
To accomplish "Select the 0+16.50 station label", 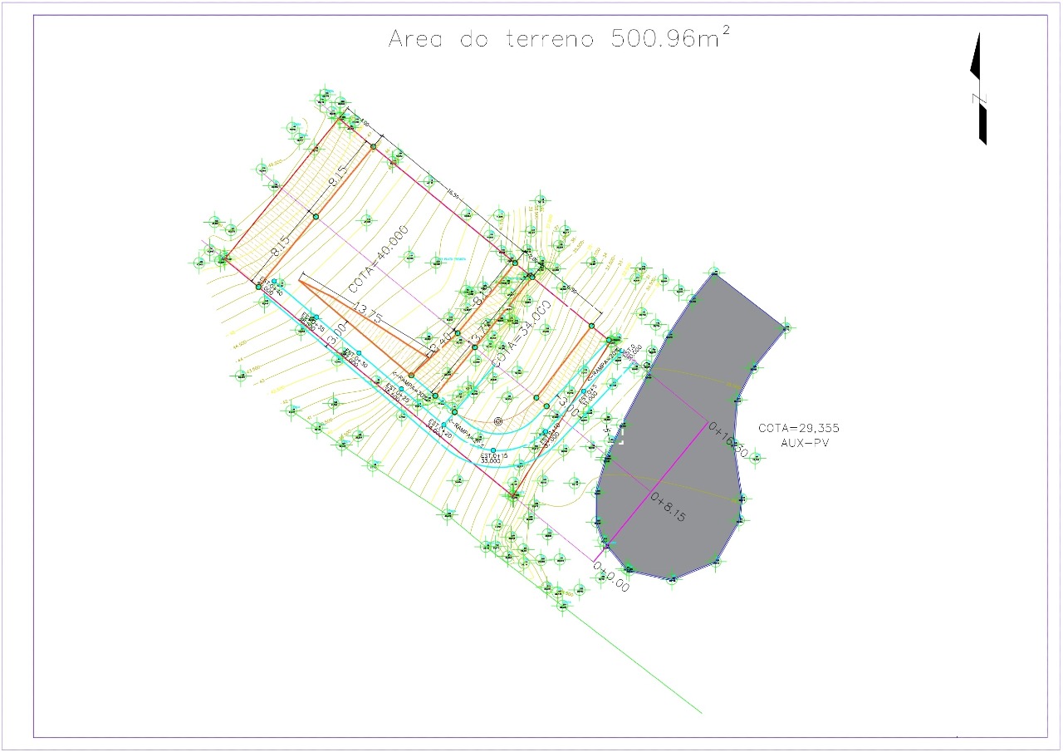I will 728,439.
